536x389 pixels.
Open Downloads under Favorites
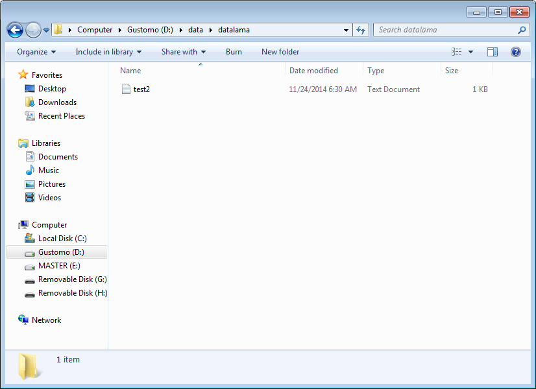[57, 102]
